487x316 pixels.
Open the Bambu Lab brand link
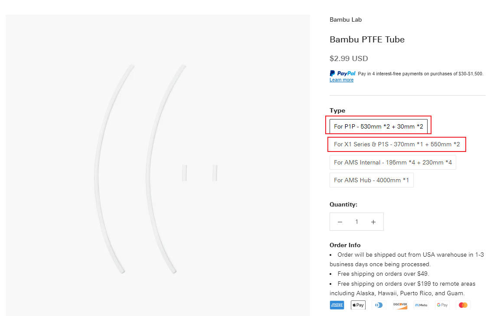[346, 19]
